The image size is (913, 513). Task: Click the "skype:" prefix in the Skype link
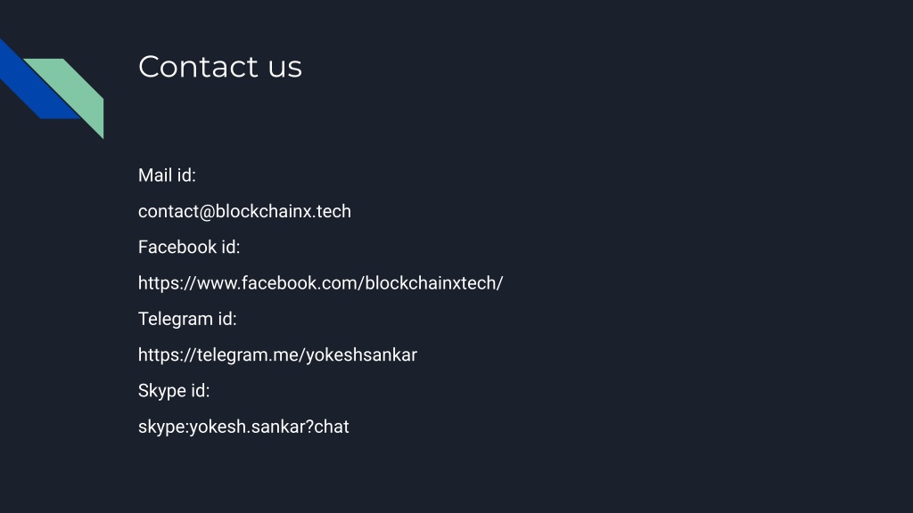[x=164, y=427]
